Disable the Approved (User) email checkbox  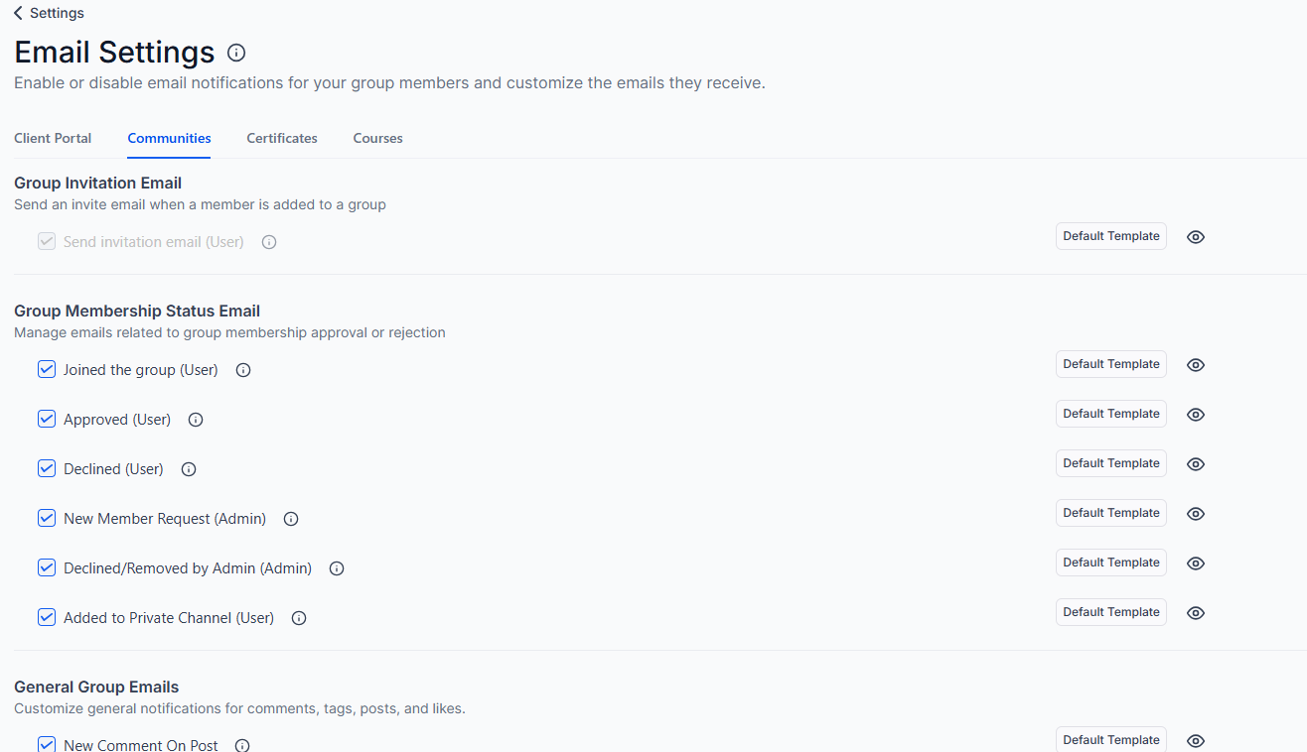(x=47, y=419)
